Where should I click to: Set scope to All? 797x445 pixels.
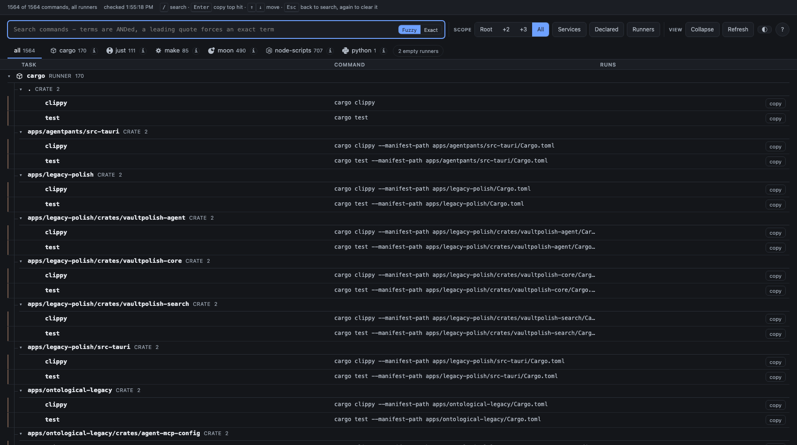541,30
